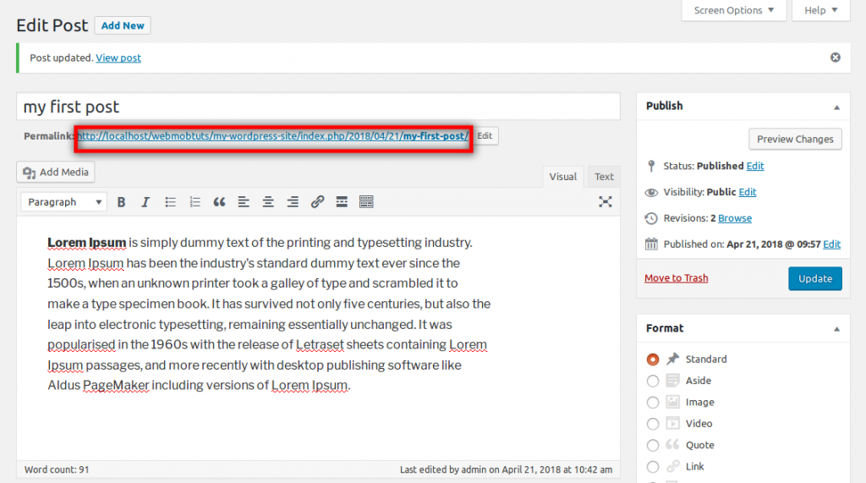The image size is (866, 483).
Task: Choose the Image post format
Action: (653, 403)
